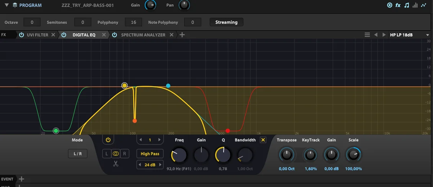This screenshot has height=187, width=433.
Task: Open the HP LP 18dB preset dropdown
Action: pyautogui.click(x=409, y=35)
